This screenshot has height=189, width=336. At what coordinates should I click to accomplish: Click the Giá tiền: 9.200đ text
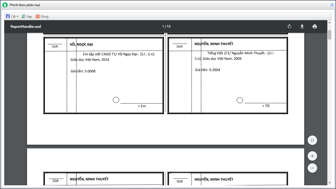point(207,70)
